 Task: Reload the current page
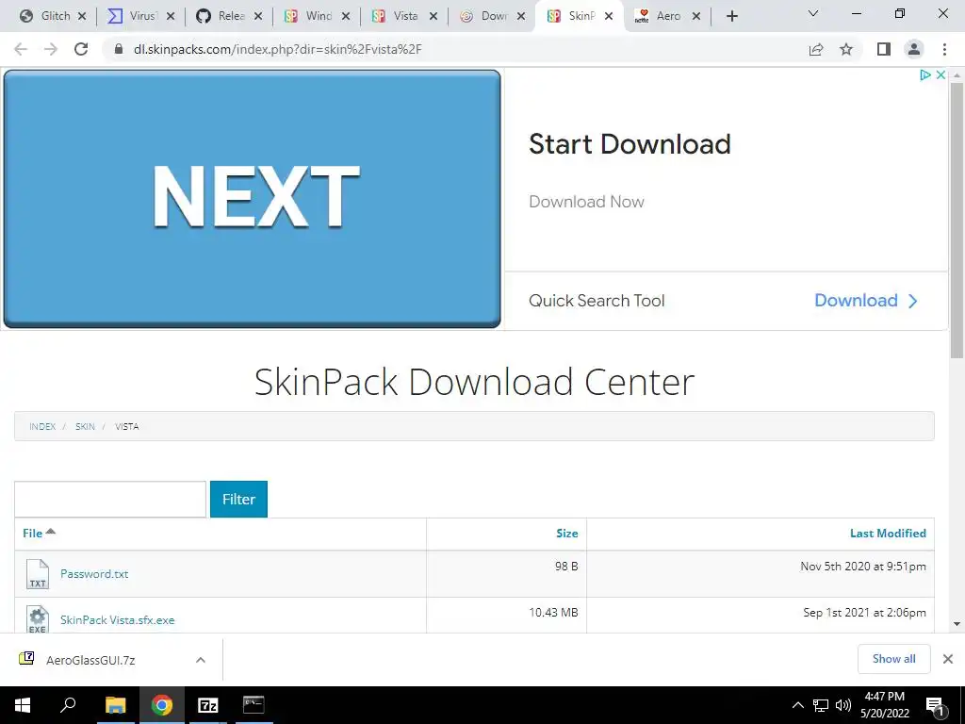81,49
